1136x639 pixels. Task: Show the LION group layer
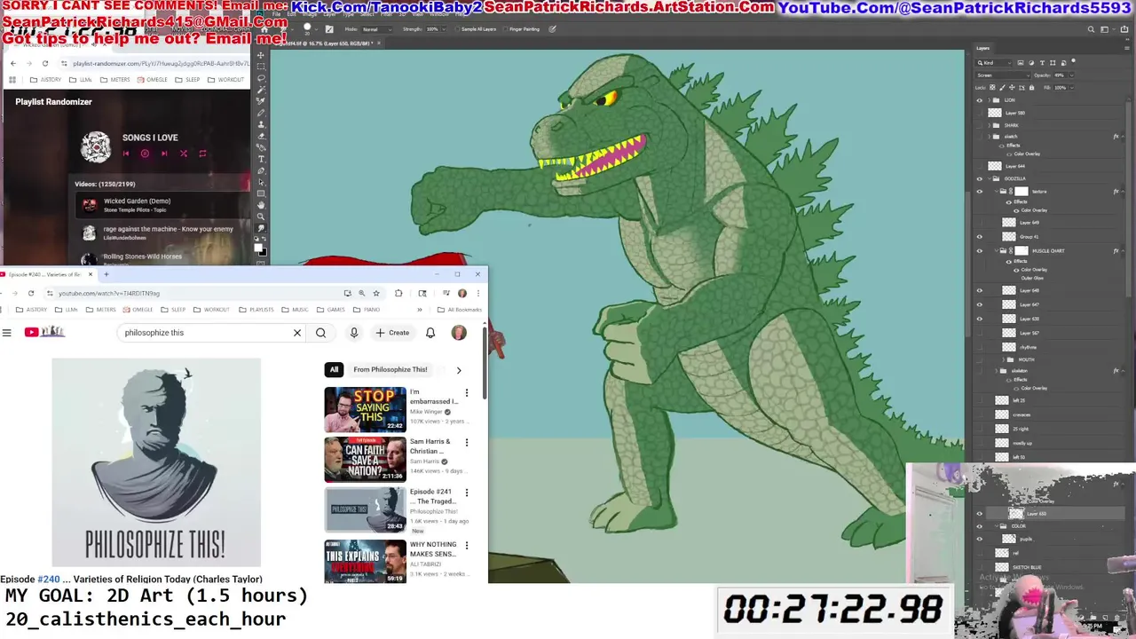pyautogui.click(x=980, y=100)
